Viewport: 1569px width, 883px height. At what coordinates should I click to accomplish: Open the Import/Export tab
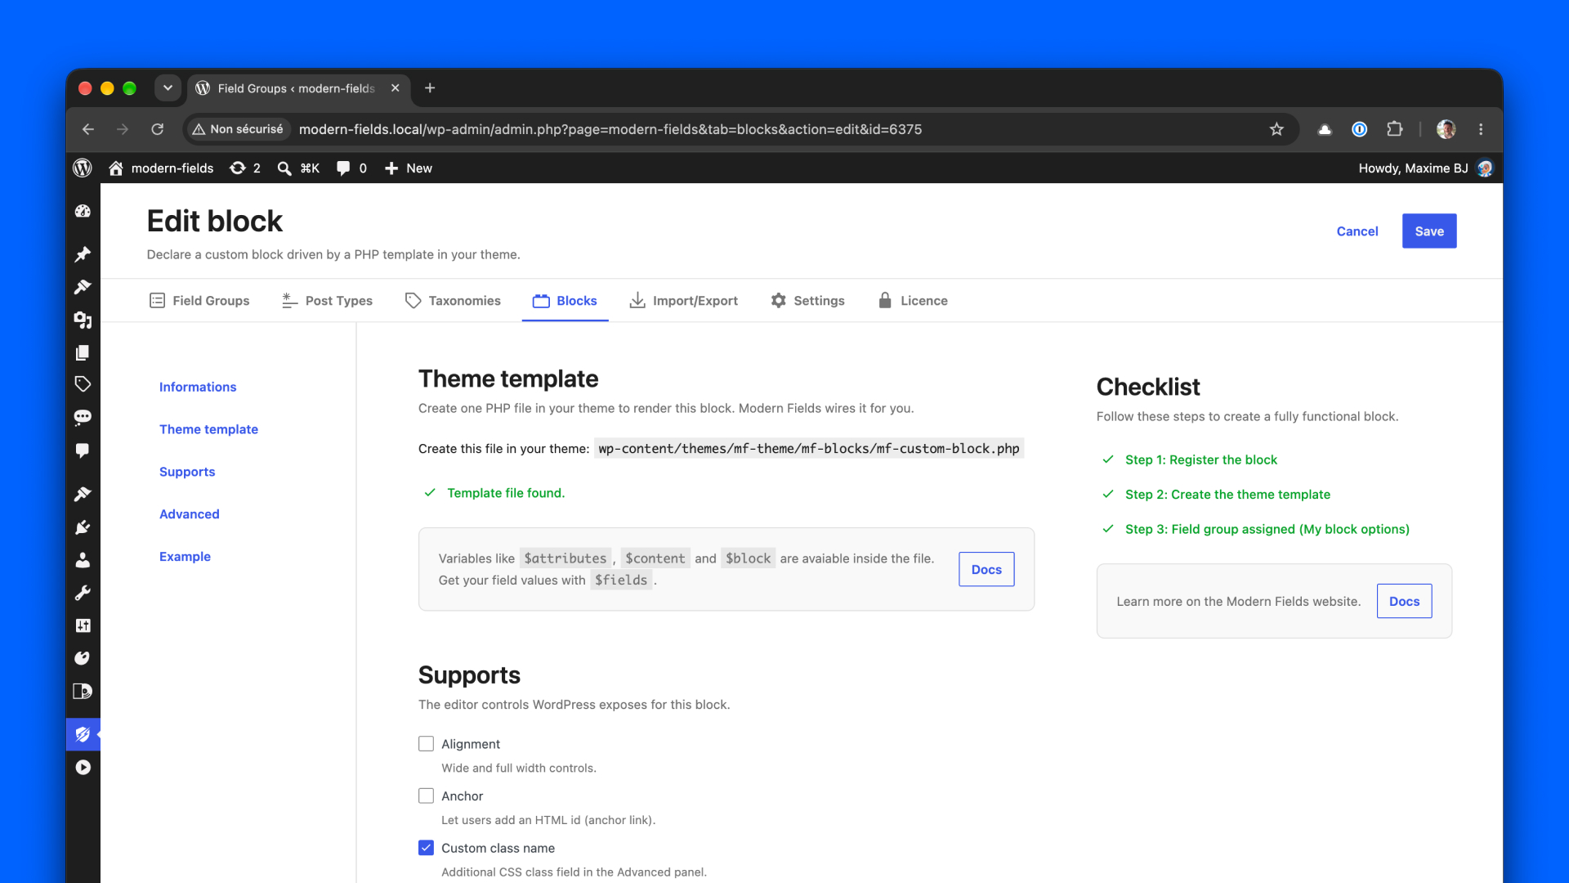pyautogui.click(x=683, y=301)
